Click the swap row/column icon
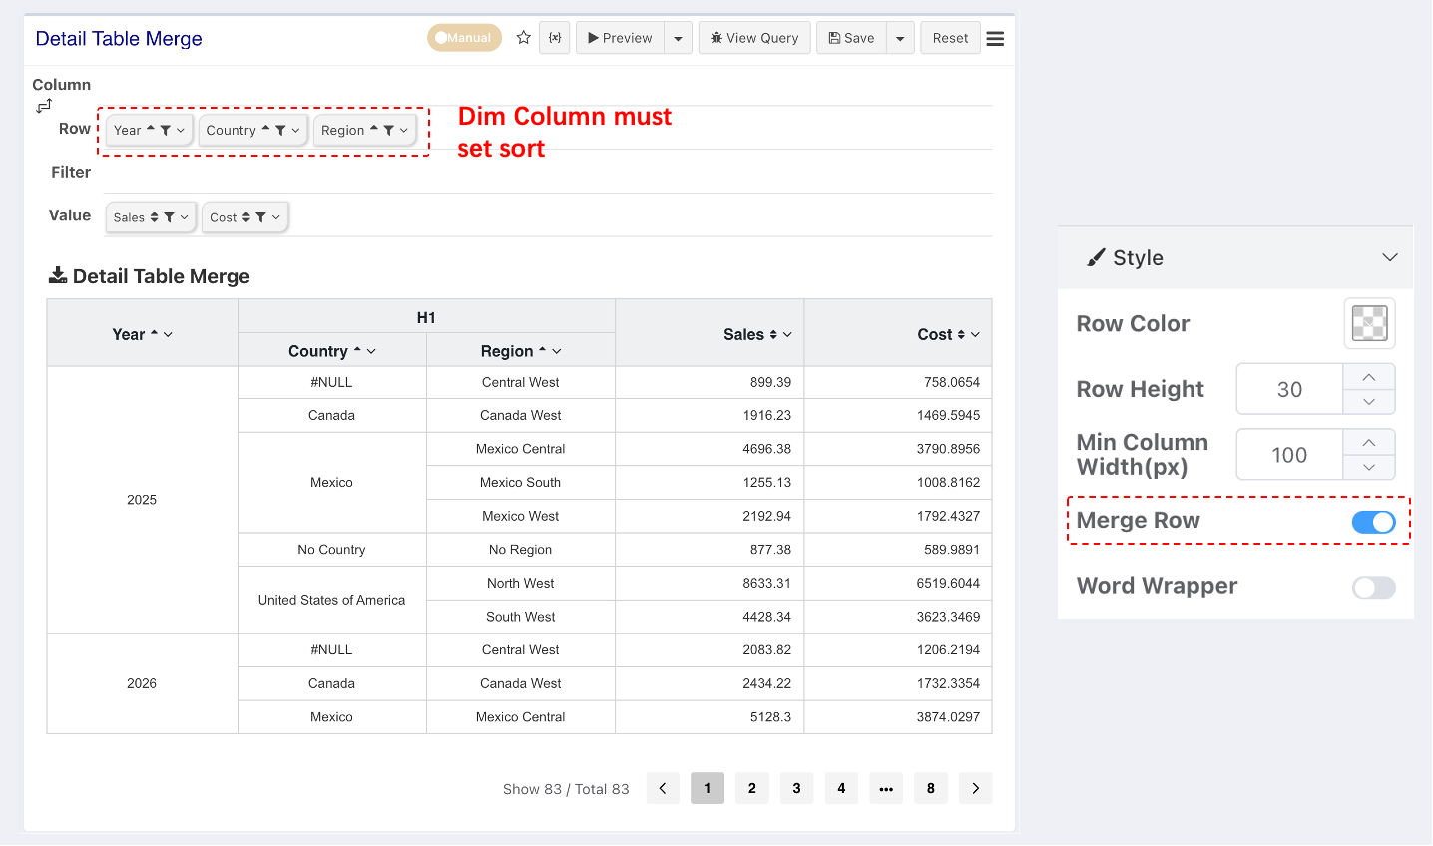The image size is (1433, 846). click(44, 106)
